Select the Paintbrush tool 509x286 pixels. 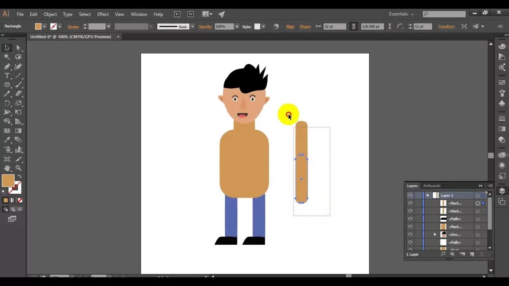point(18,85)
